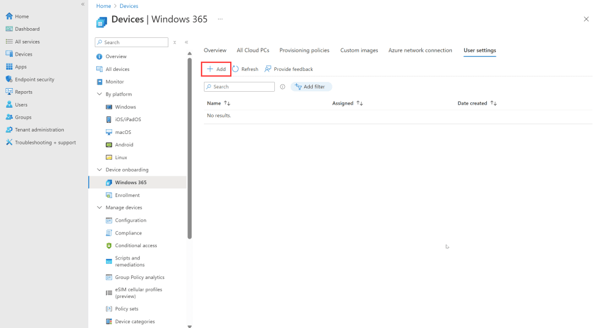Click the Compliance icon
The height and width of the screenshot is (328, 600).
pos(109,233)
